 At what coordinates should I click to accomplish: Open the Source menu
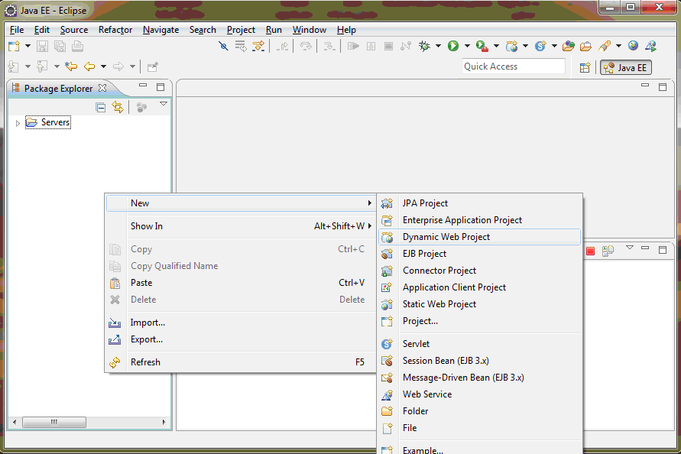click(74, 30)
